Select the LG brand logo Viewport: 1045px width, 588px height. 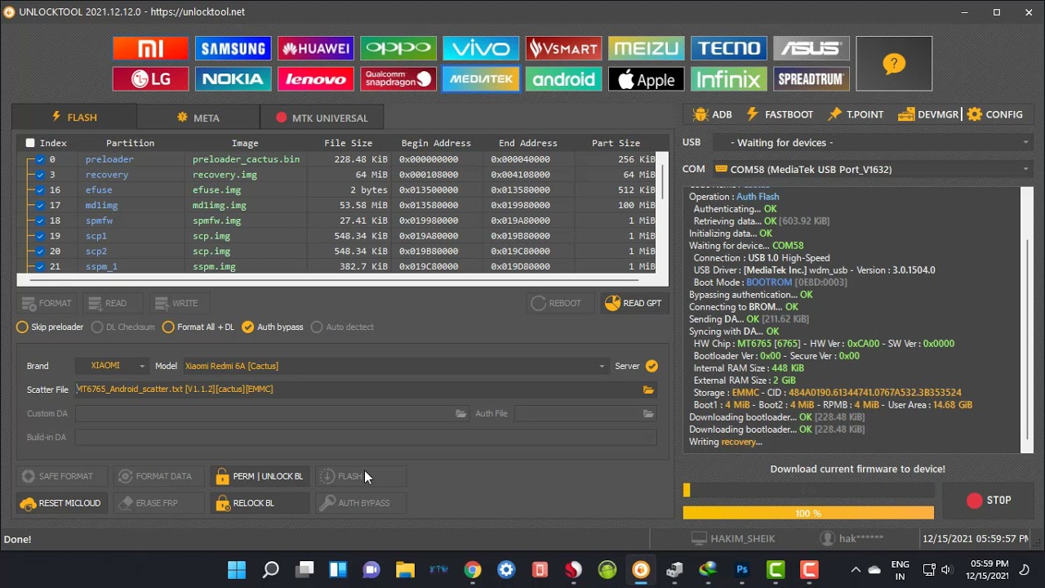150,79
